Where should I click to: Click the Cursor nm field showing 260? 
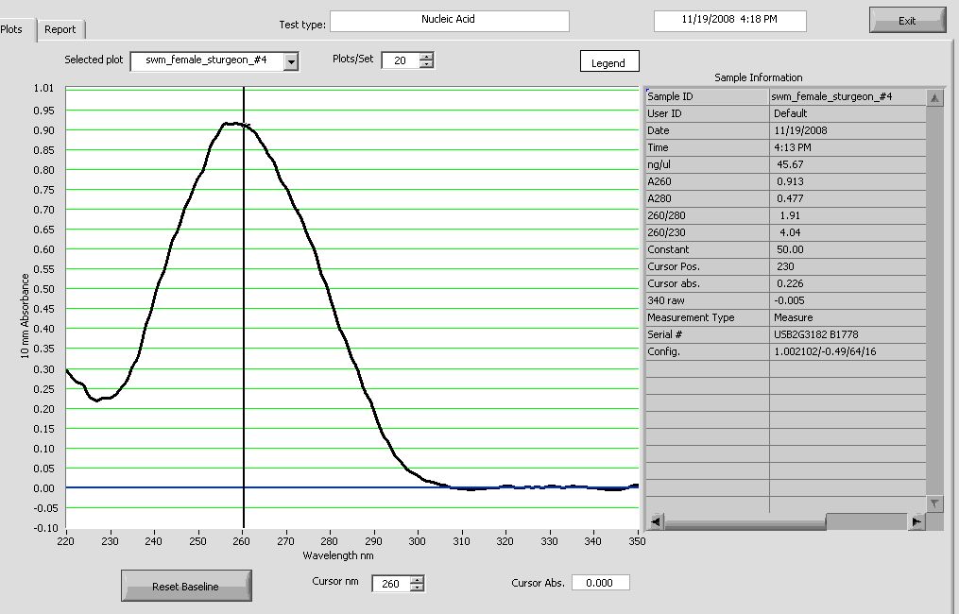pos(391,584)
